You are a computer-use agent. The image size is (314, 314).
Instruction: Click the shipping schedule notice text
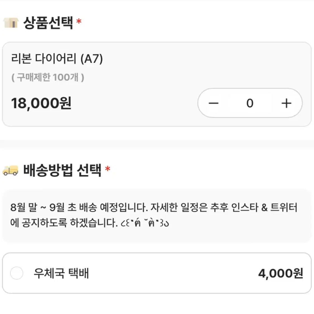(x=154, y=215)
